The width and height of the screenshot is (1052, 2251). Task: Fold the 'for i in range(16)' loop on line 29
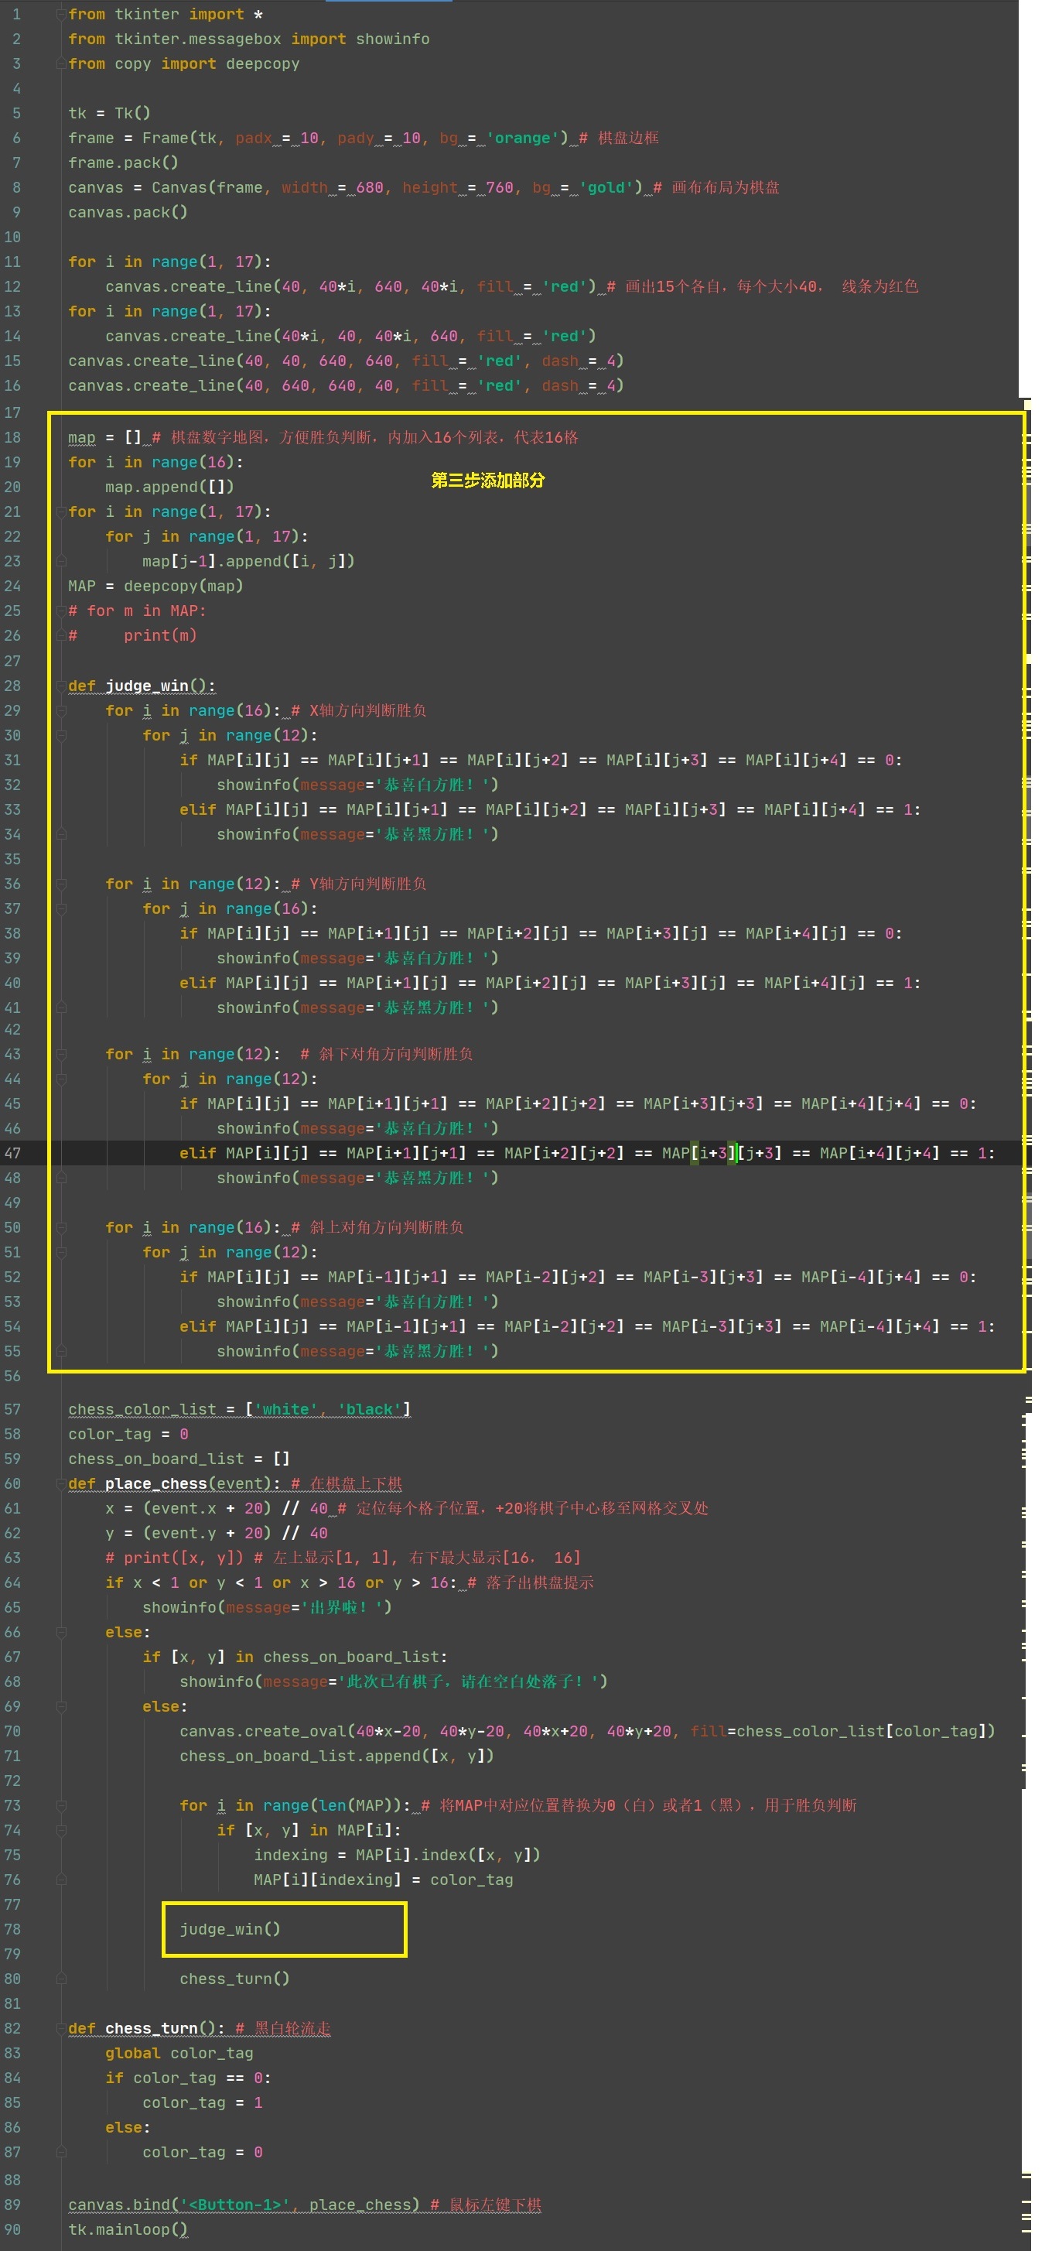(x=62, y=710)
